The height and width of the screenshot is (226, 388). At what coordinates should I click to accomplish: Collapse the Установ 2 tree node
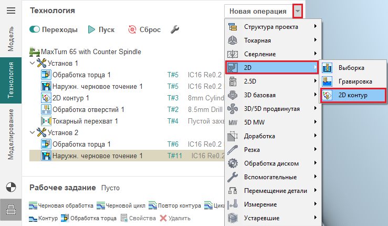pos(33,132)
